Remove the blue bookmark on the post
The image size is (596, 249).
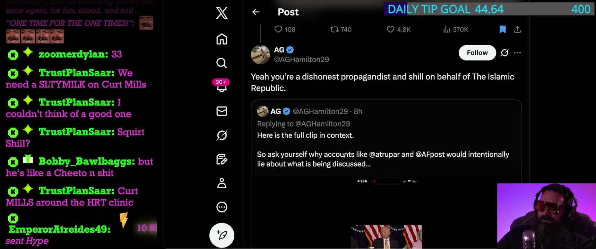[503, 29]
